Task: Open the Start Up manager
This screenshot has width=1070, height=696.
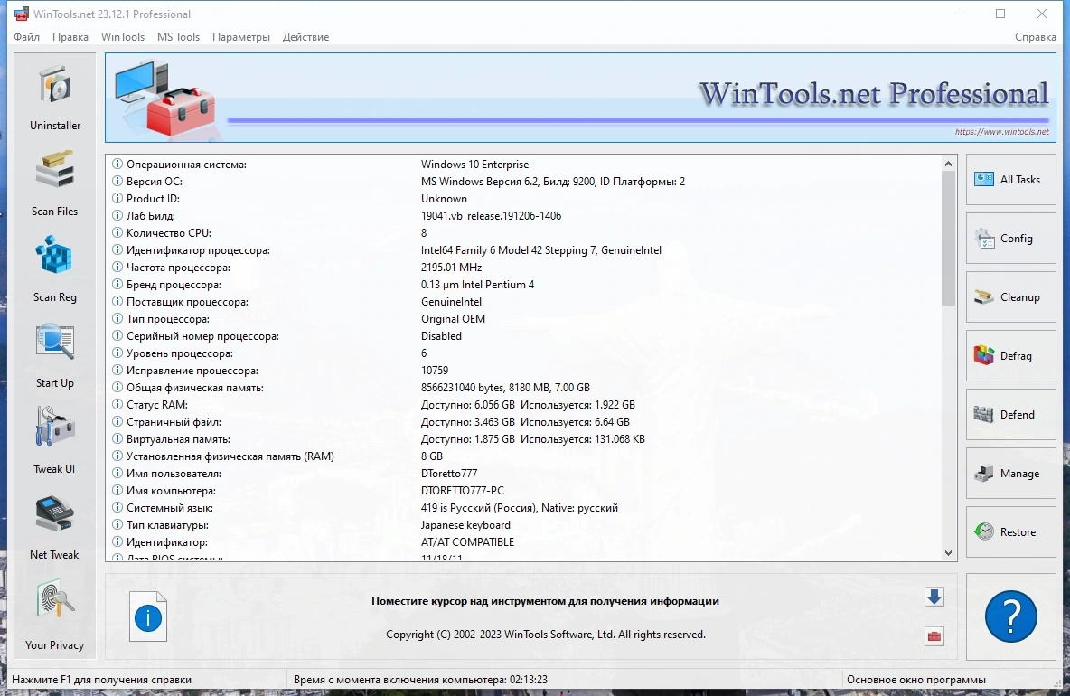Action: point(54,355)
